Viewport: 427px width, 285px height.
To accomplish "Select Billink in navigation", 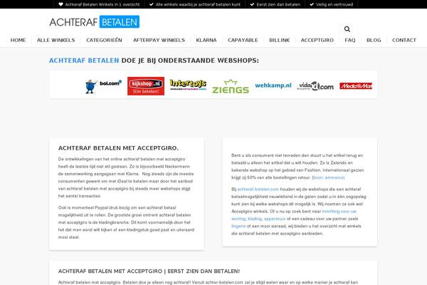I will (280, 40).
